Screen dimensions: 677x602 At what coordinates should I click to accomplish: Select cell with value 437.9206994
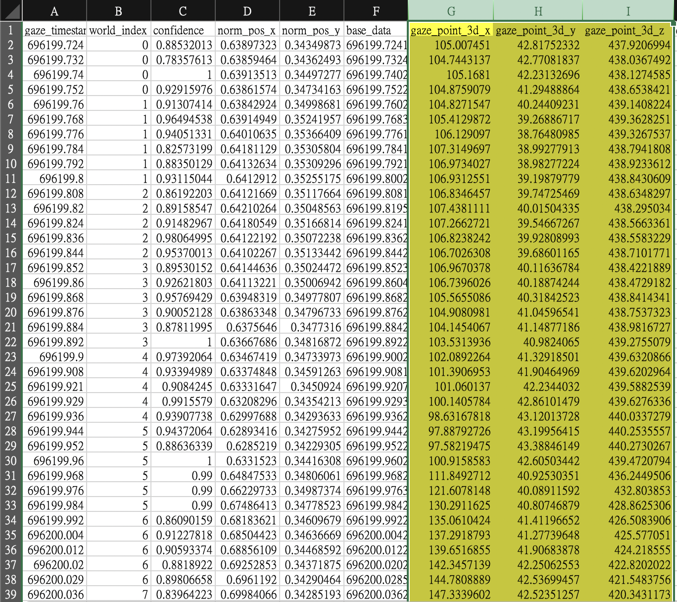628,45
